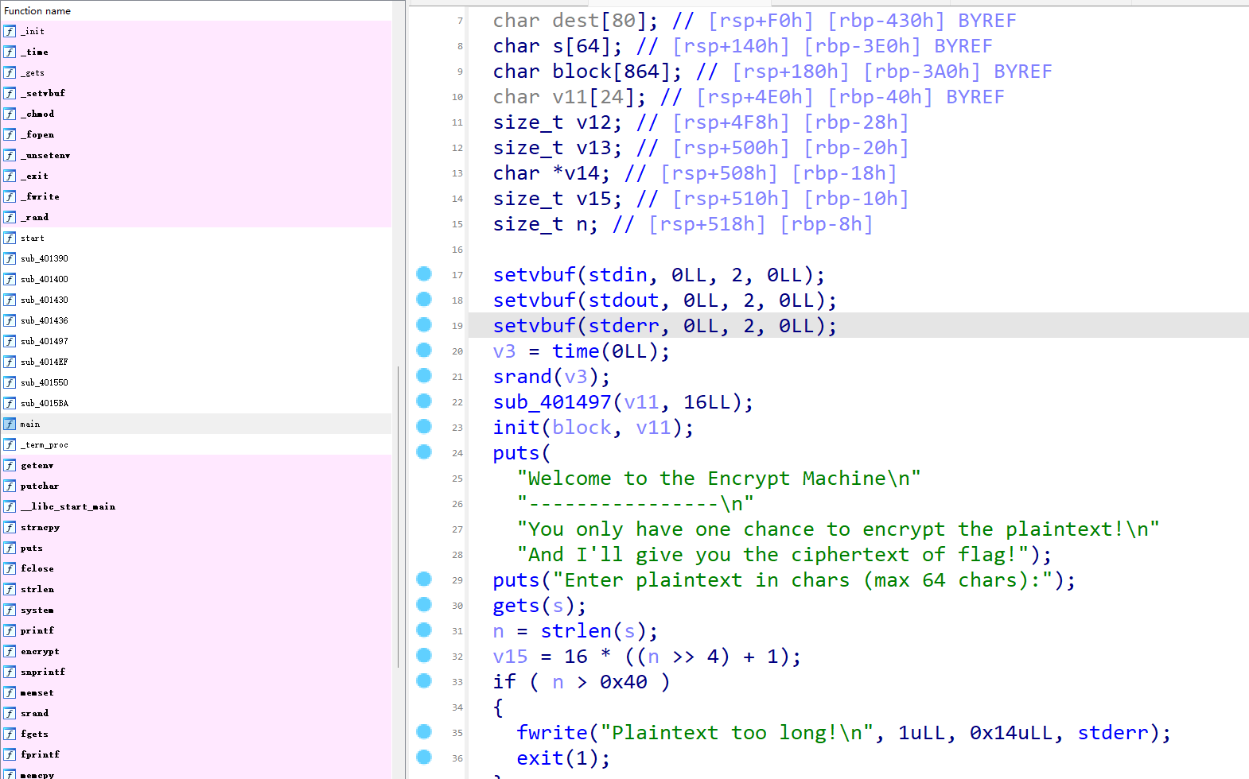Click function icon beside _gets
Viewport: 1249px width, 779px height.
10,72
